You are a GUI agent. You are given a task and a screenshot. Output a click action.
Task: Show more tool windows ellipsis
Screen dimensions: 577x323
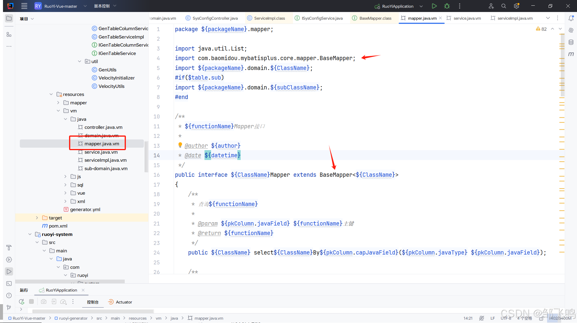9,46
